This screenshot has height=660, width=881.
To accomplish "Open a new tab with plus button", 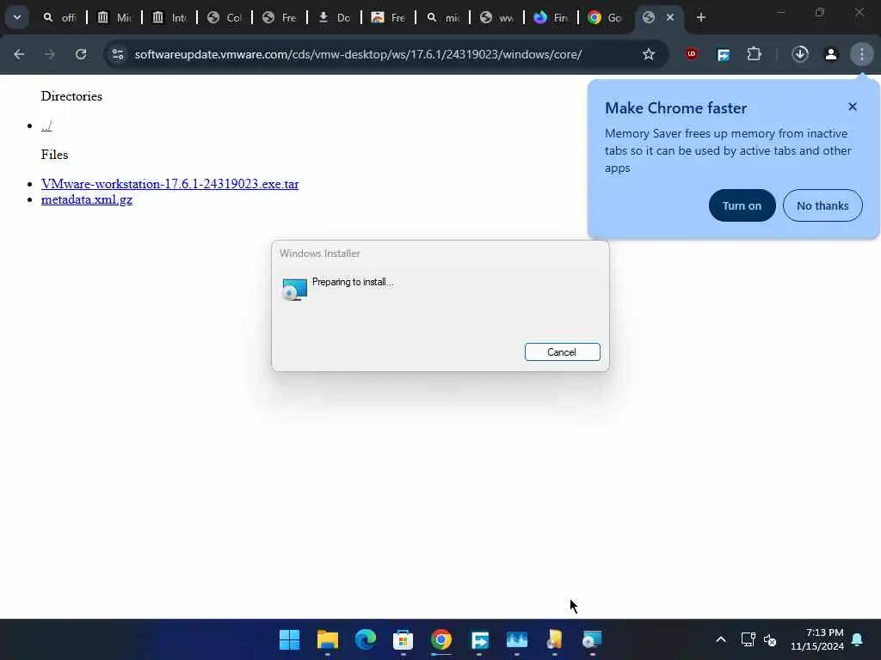I will click(700, 17).
